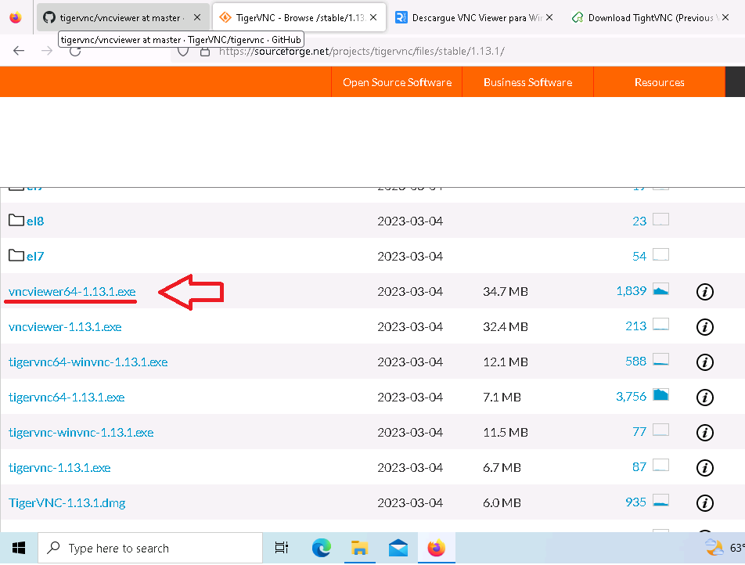Click the 588 downloads count

[x=635, y=361]
